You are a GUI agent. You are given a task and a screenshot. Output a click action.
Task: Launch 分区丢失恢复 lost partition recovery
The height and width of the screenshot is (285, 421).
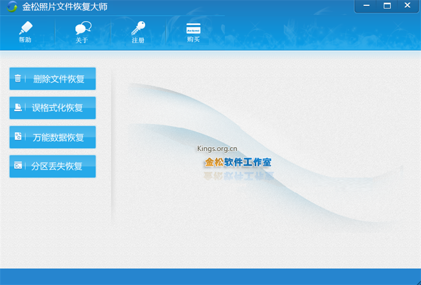click(x=53, y=166)
